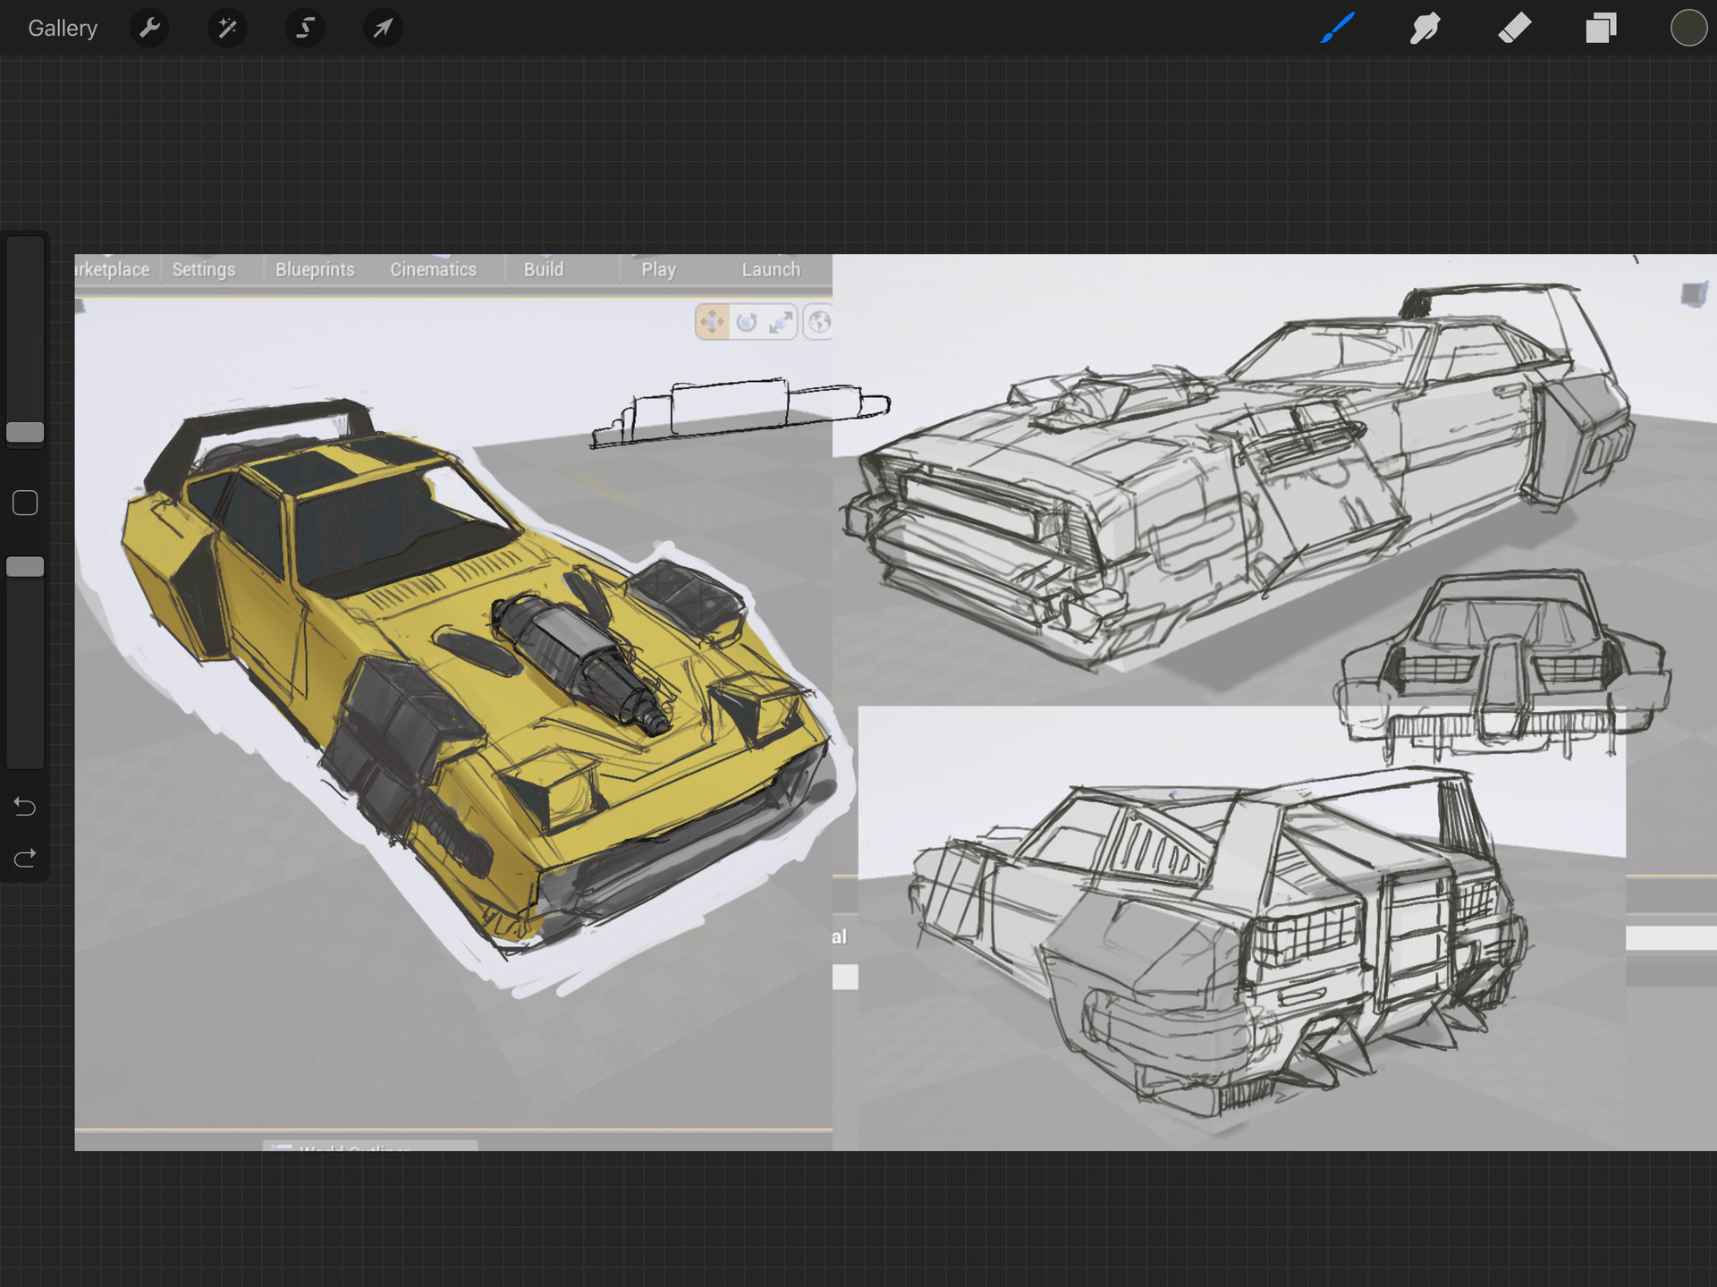Open the Cinematics dropdown
The height and width of the screenshot is (1287, 1717).
click(x=433, y=268)
